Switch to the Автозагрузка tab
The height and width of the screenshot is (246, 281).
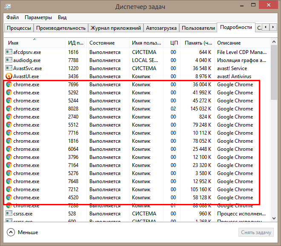tap(161, 28)
